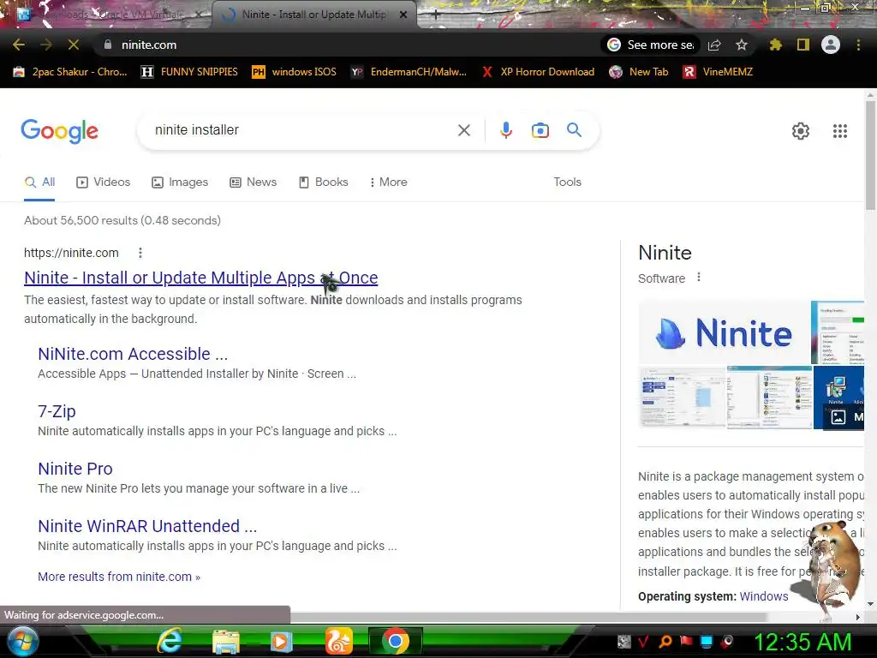Open the Tools option
The width and height of the screenshot is (877, 658).
[x=567, y=182]
